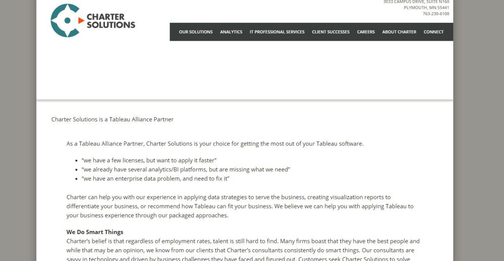
Task: Click the paragraph about applying data strategies
Action: (240, 206)
